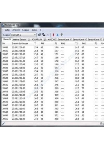
Task: Open the Ansicht menu
Action: tap(16, 30)
